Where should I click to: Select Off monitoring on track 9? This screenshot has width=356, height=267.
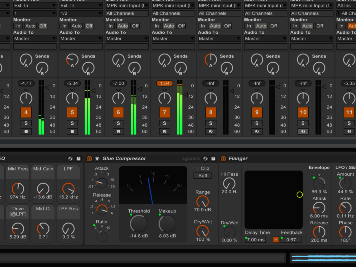click(x=274, y=26)
